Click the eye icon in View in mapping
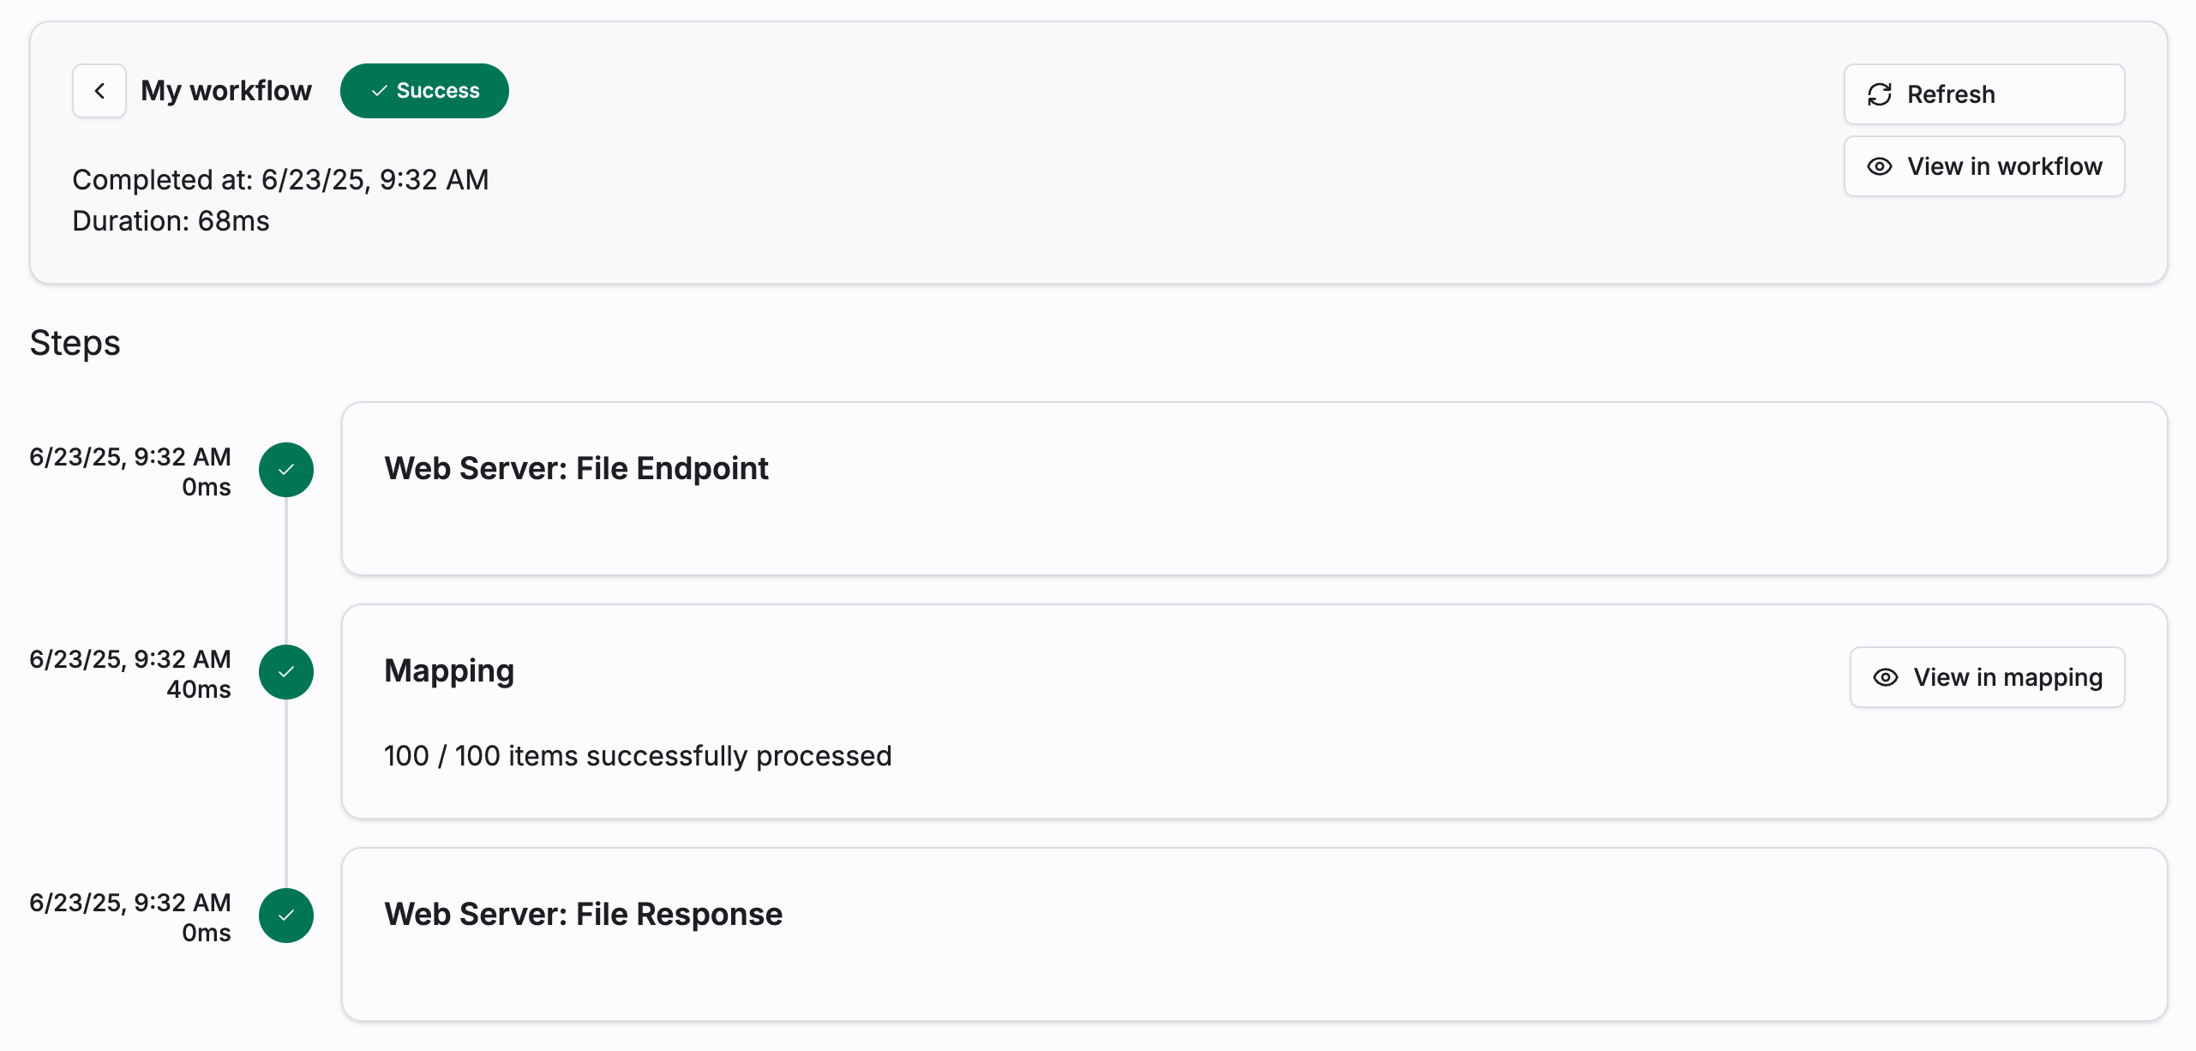 (x=1885, y=677)
